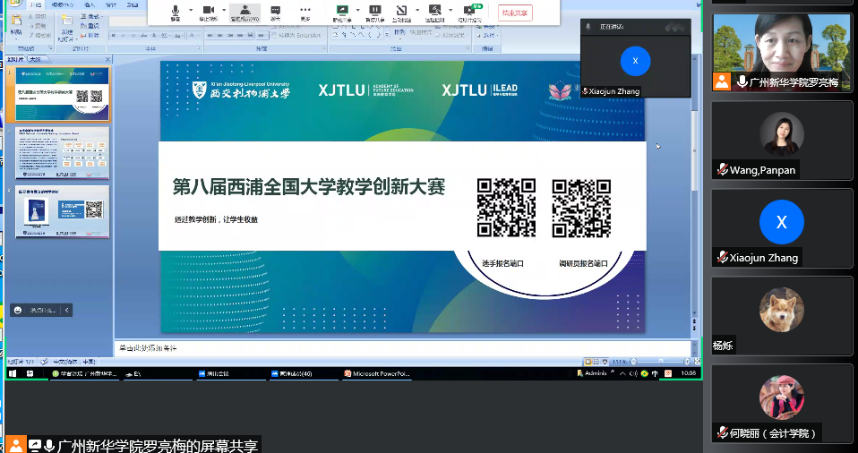
Task: Expand new share options dropdown arrow
Action: pyautogui.click(x=356, y=11)
